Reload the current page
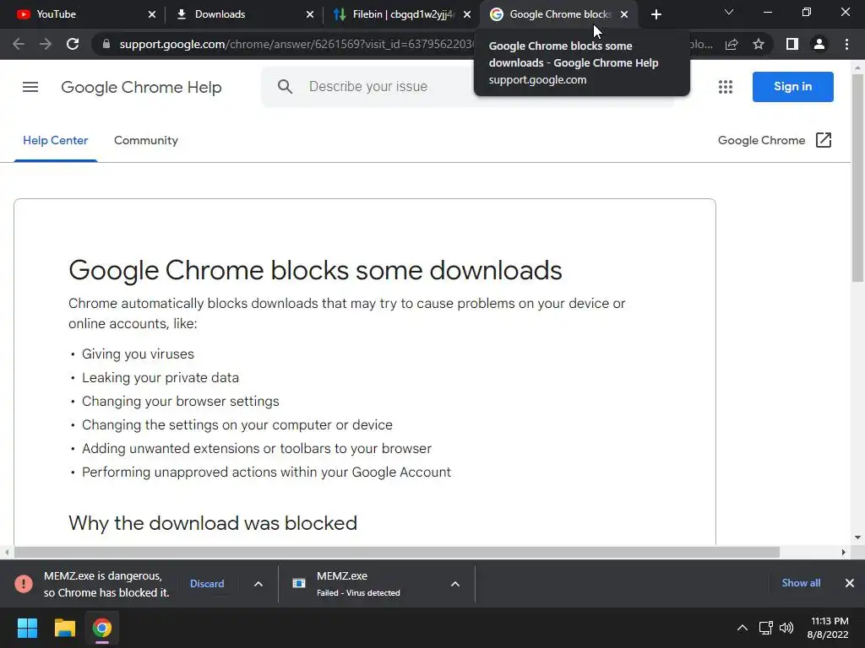This screenshot has height=648, width=865. pyautogui.click(x=73, y=44)
